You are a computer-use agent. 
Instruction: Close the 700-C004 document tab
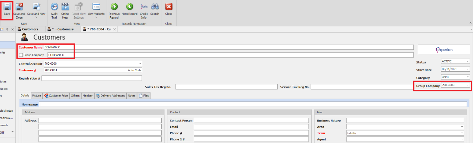coord(114,29)
